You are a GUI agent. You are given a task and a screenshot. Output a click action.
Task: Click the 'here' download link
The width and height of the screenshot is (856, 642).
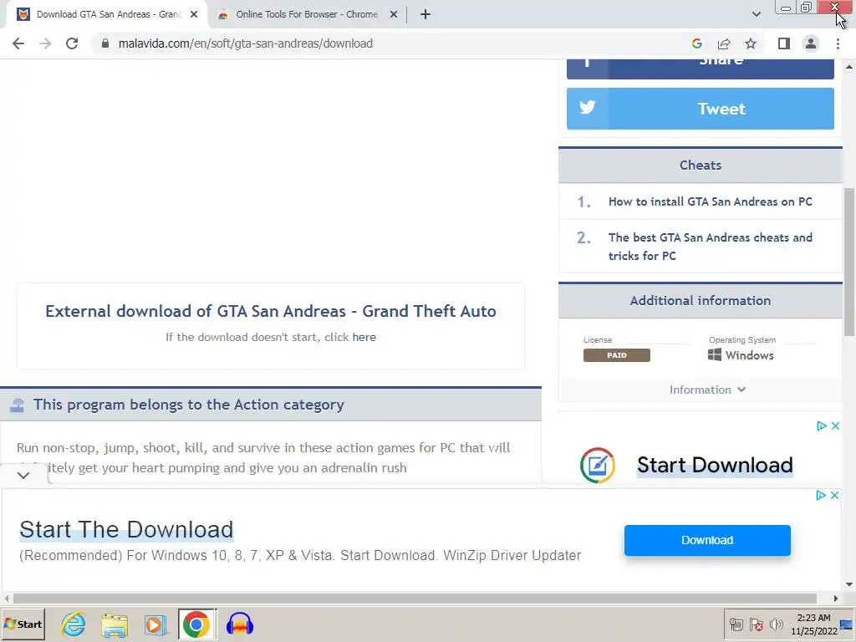pyautogui.click(x=364, y=338)
